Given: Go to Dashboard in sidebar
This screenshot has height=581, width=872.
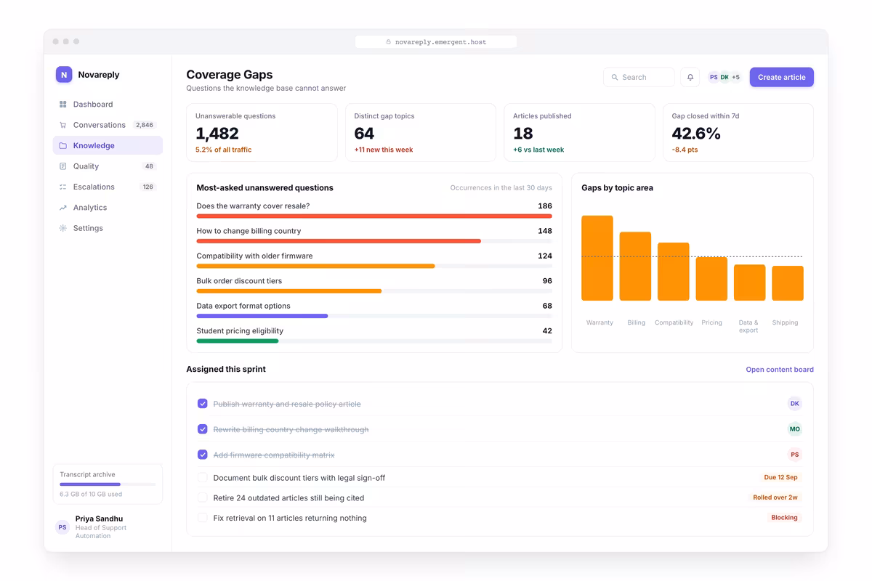Looking at the screenshot, I should point(108,105).
